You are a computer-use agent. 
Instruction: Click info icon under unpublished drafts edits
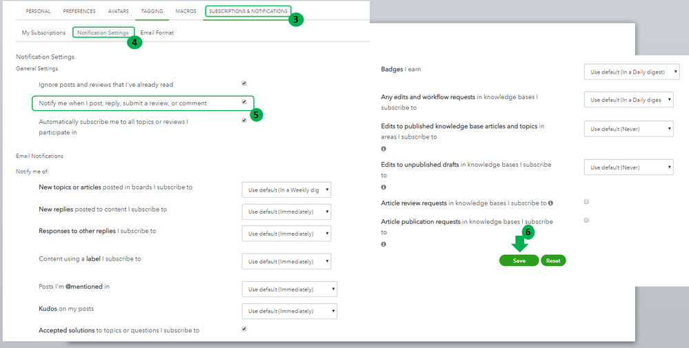(x=383, y=187)
